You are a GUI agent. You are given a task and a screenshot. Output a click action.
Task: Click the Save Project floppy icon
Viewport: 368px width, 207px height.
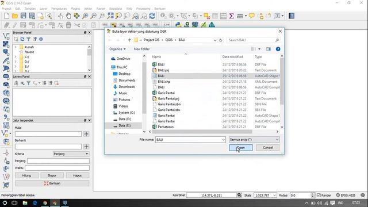(x=23, y=16)
